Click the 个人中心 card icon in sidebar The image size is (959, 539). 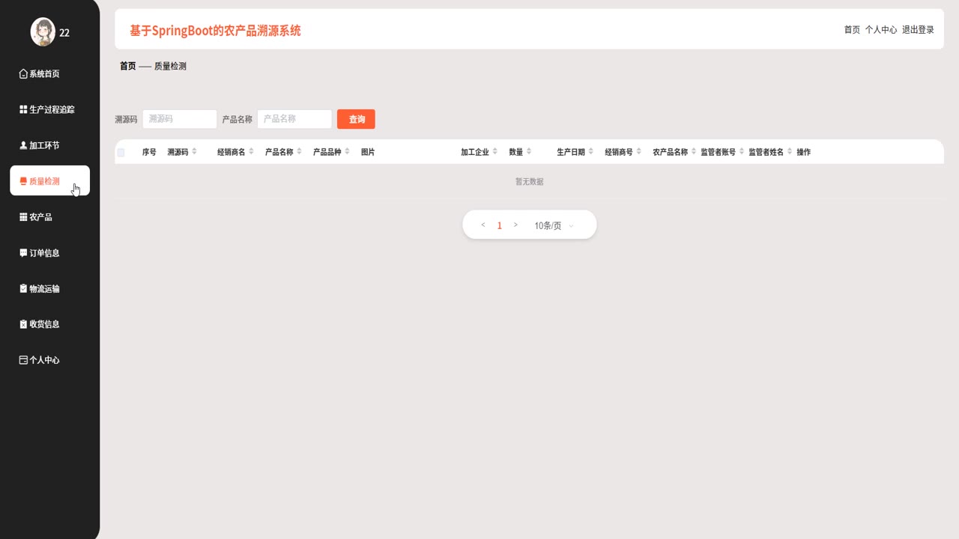pyautogui.click(x=23, y=360)
